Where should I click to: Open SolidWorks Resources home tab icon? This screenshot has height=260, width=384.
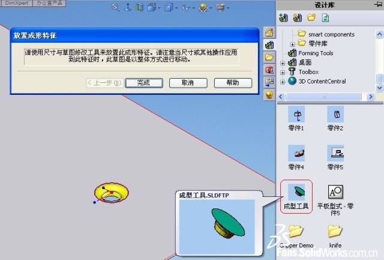click(269, 32)
